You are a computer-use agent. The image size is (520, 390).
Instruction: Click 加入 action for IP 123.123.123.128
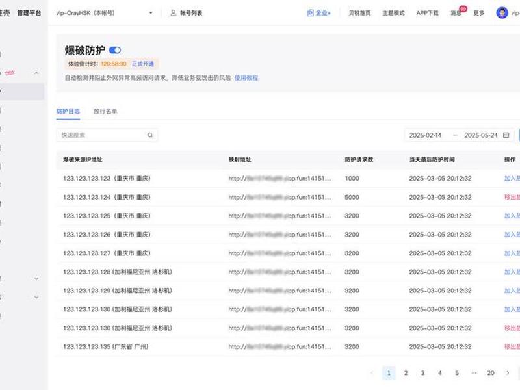coord(512,272)
